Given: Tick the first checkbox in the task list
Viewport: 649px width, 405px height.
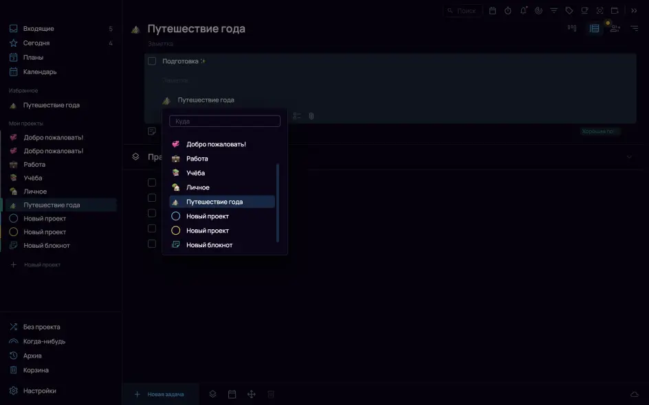Looking at the screenshot, I should (x=152, y=183).
